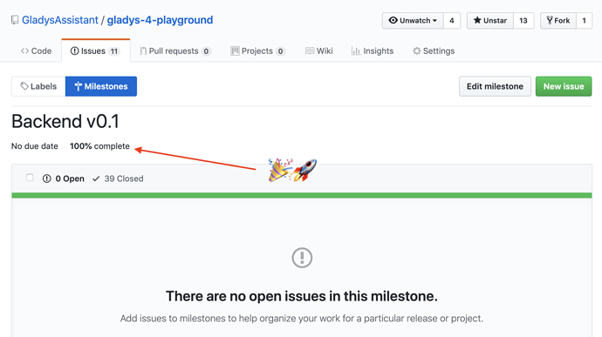
Task: Click the green milestone progress bar
Action: pyautogui.click(x=302, y=196)
